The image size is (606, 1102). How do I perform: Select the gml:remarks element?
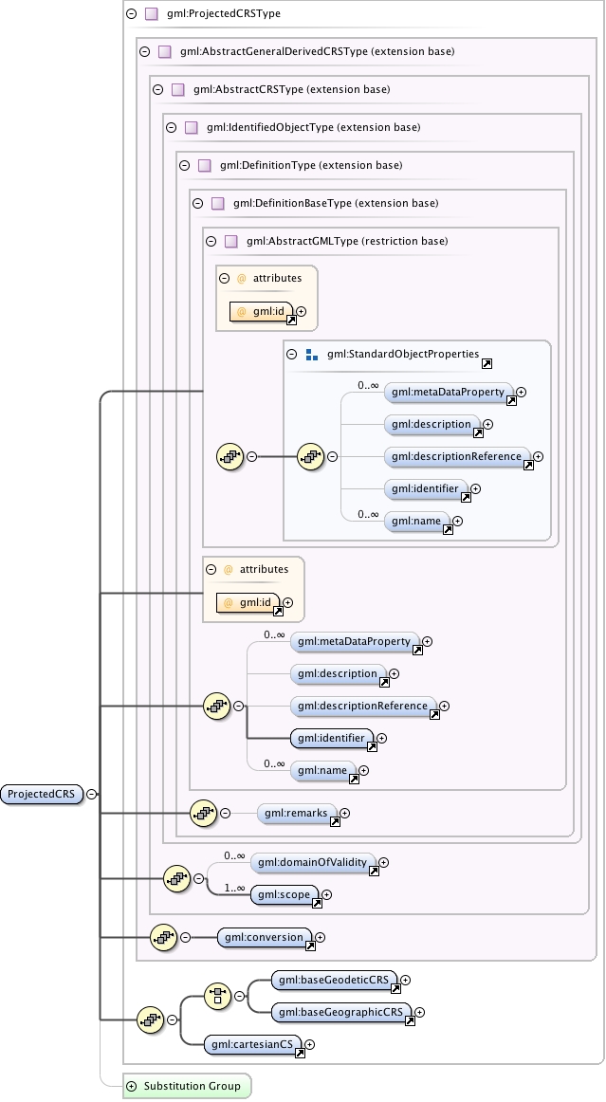(297, 813)
